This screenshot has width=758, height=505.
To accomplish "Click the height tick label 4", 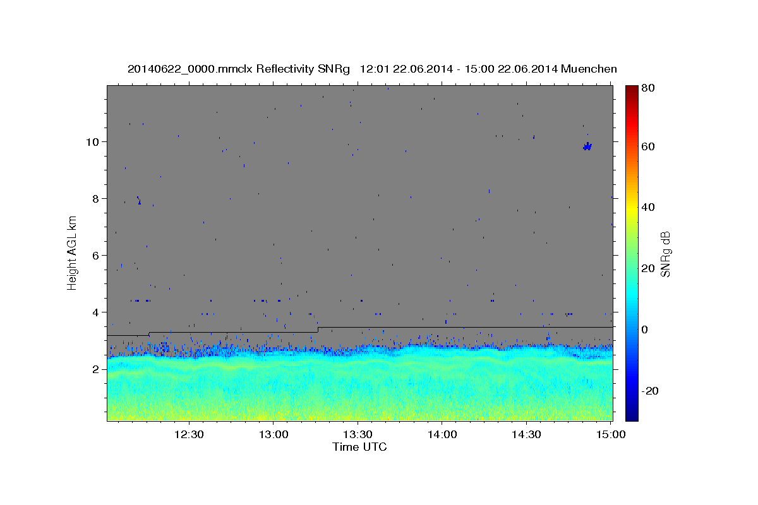I will click(97, 312).
